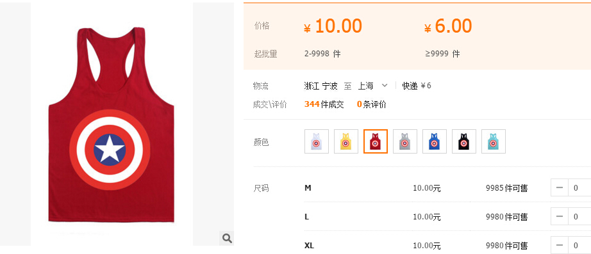Click the size XL quantity input field
Screen dimensions: 591x254
pos(579,245)
